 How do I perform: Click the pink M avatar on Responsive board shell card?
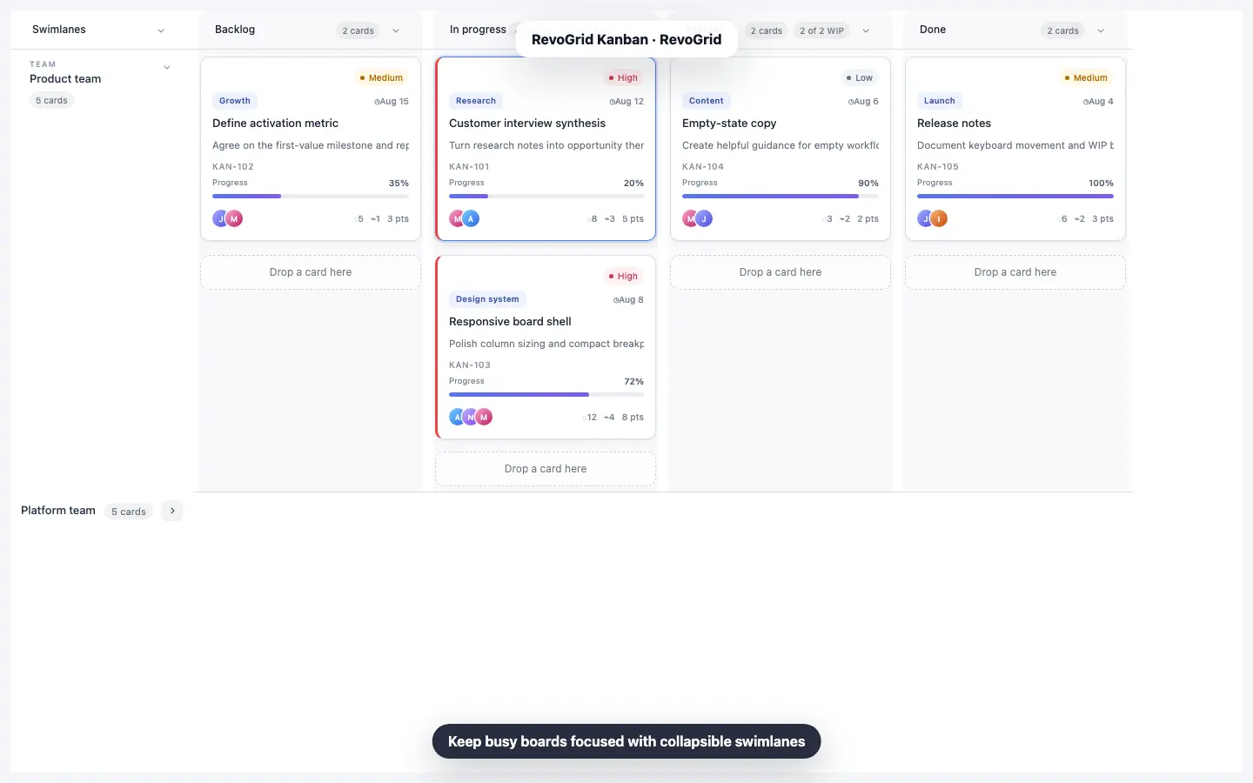[x=484, y=418]
